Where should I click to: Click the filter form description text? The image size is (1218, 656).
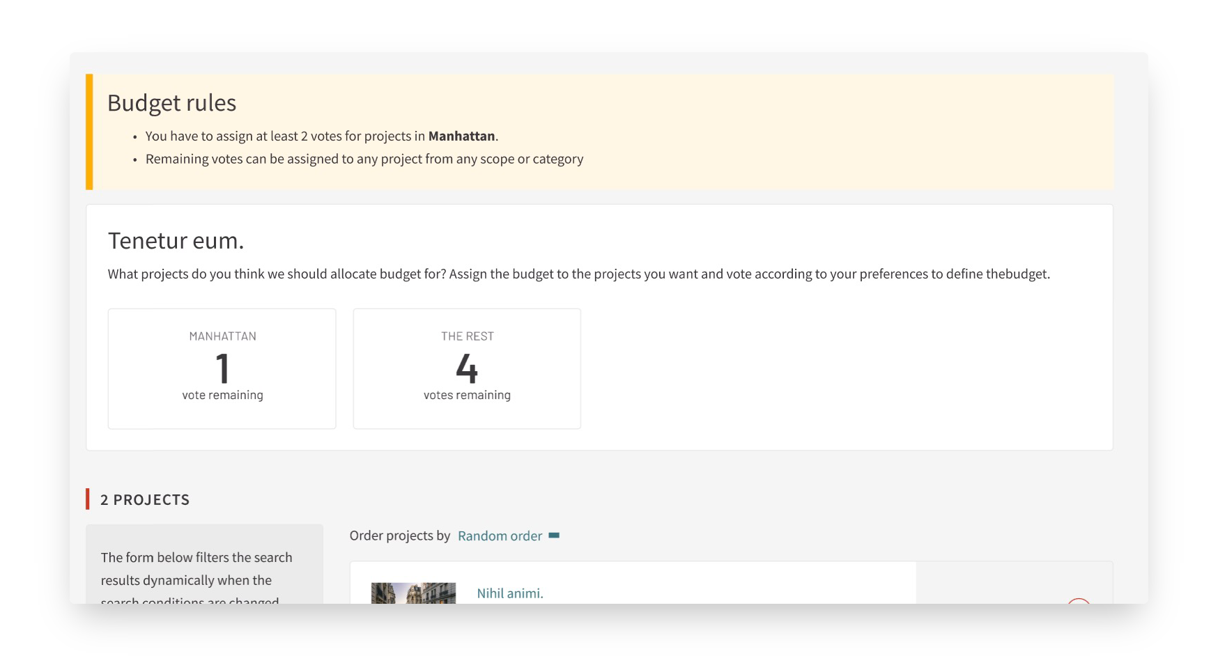(x=196, y=569)
